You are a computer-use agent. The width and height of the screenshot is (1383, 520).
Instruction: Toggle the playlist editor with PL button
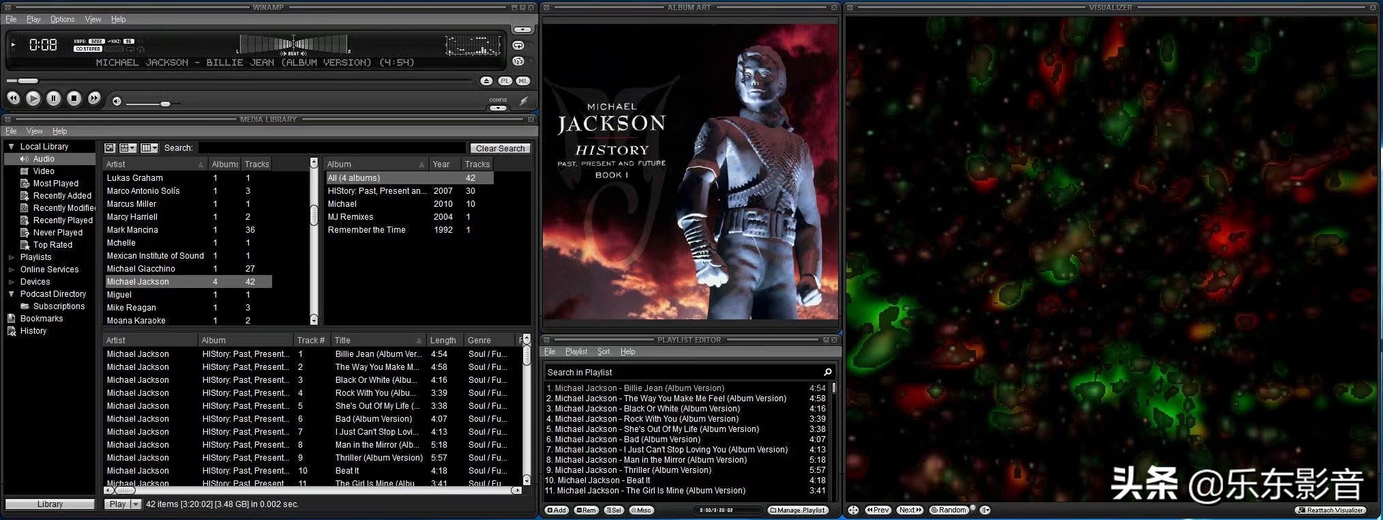point(505,81)
